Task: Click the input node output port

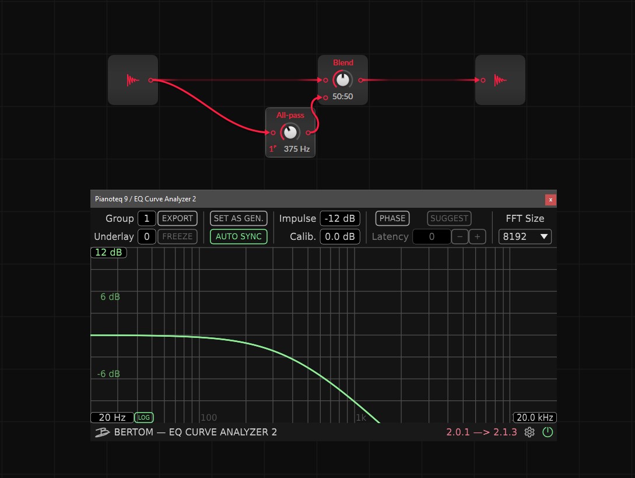Action: click(150, 81)
